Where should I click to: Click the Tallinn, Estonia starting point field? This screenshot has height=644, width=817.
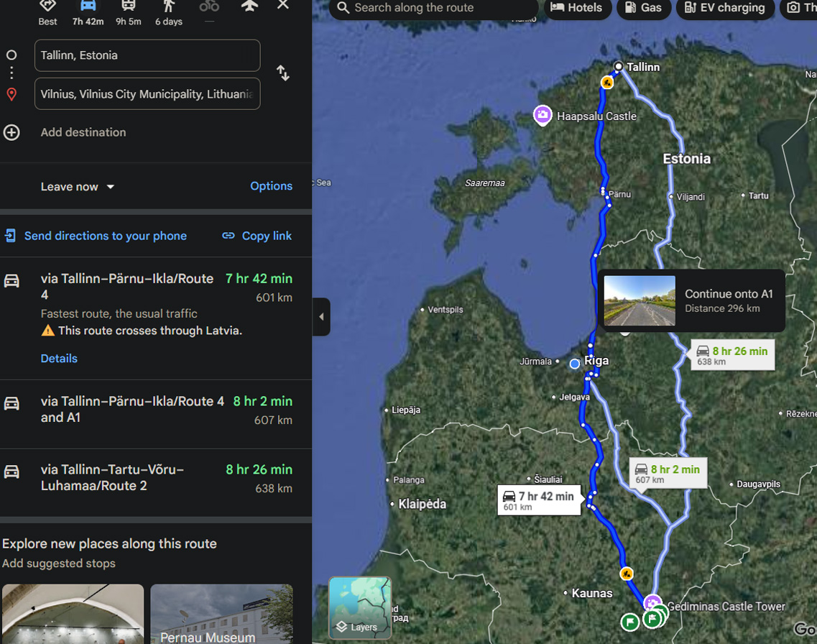[x=147, y=55]
